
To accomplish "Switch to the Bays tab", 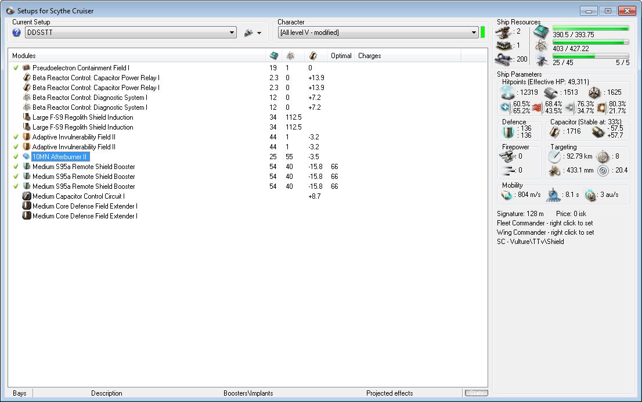I will pyautogui.click(x=20, y=393).
